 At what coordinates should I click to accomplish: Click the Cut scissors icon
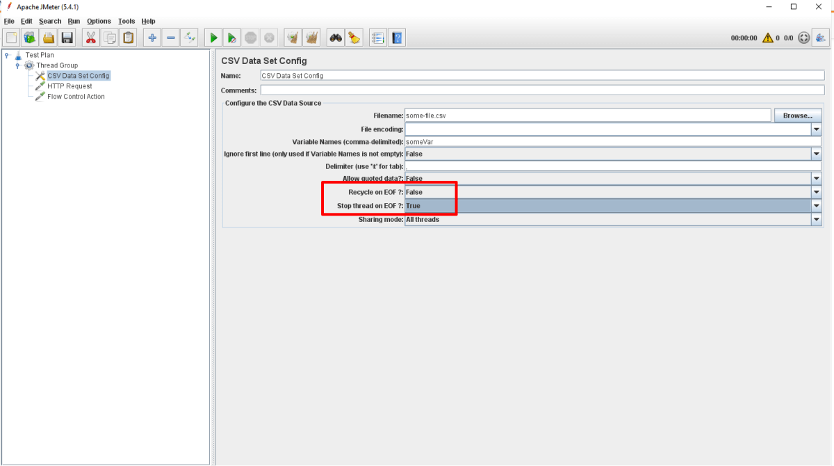point(91,38)
